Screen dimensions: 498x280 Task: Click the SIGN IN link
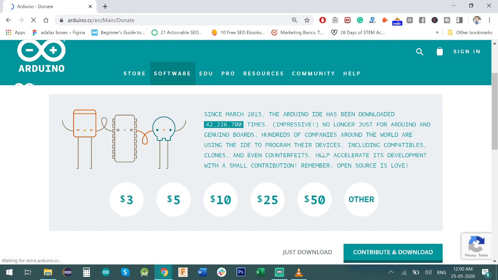tap(467, 51)
